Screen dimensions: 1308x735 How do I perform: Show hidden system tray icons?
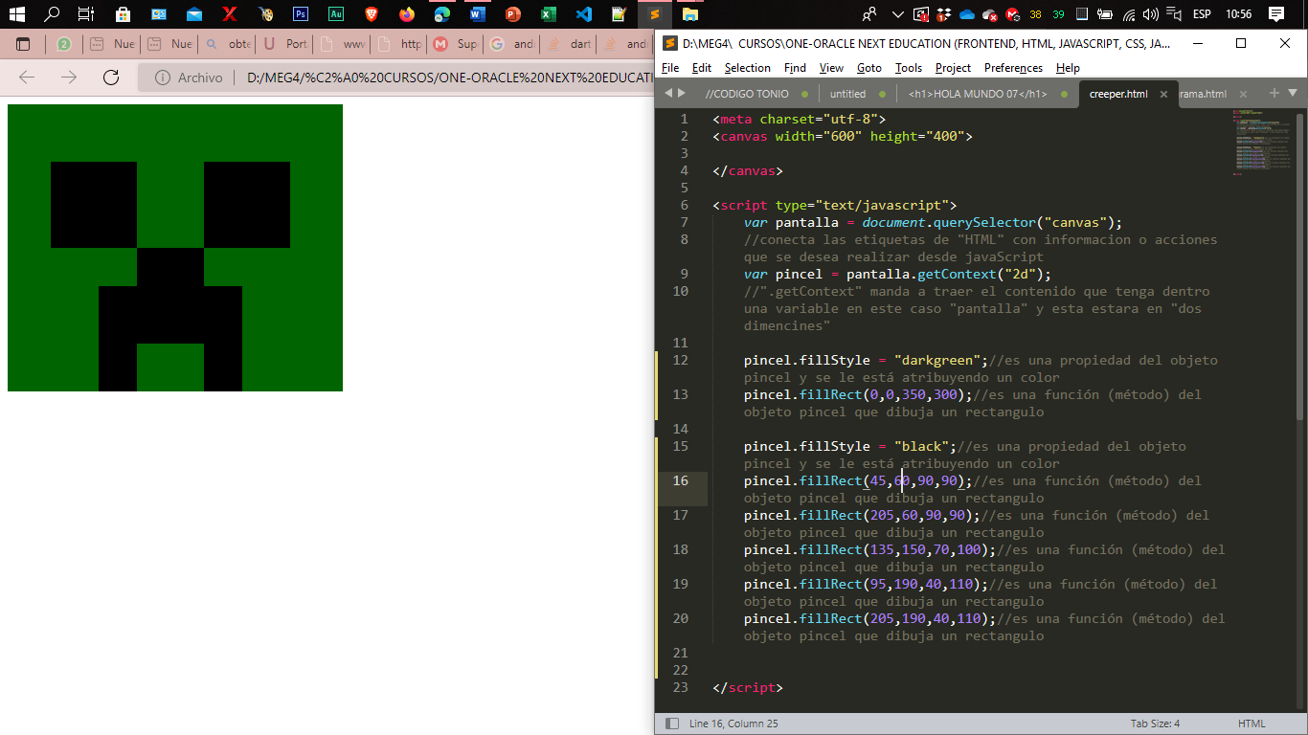tap(897, 14)
